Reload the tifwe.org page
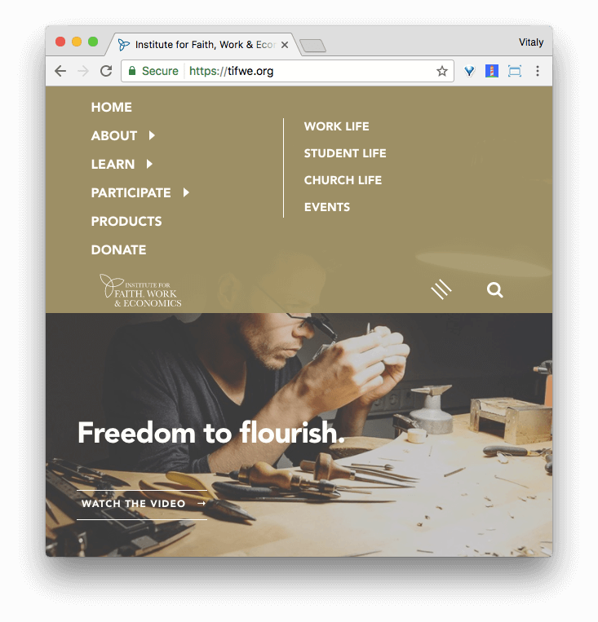Screen dimensions: 598x622 tap(106, 71)
